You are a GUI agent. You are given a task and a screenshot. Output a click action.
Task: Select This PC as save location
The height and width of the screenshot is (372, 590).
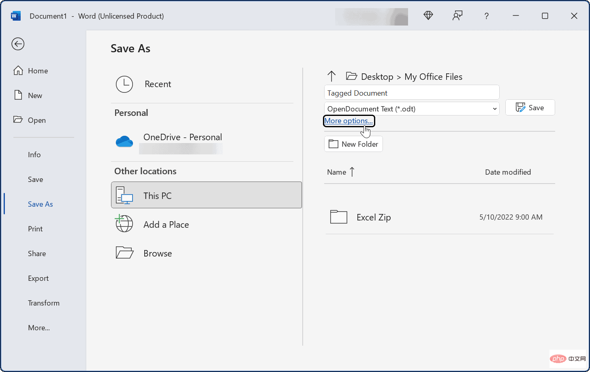coord(157,195)
